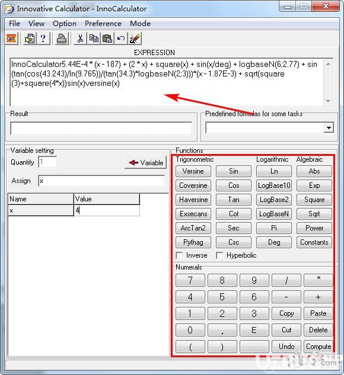Insert the LogBaseN function
344x375 pixels.
[274, 214]
